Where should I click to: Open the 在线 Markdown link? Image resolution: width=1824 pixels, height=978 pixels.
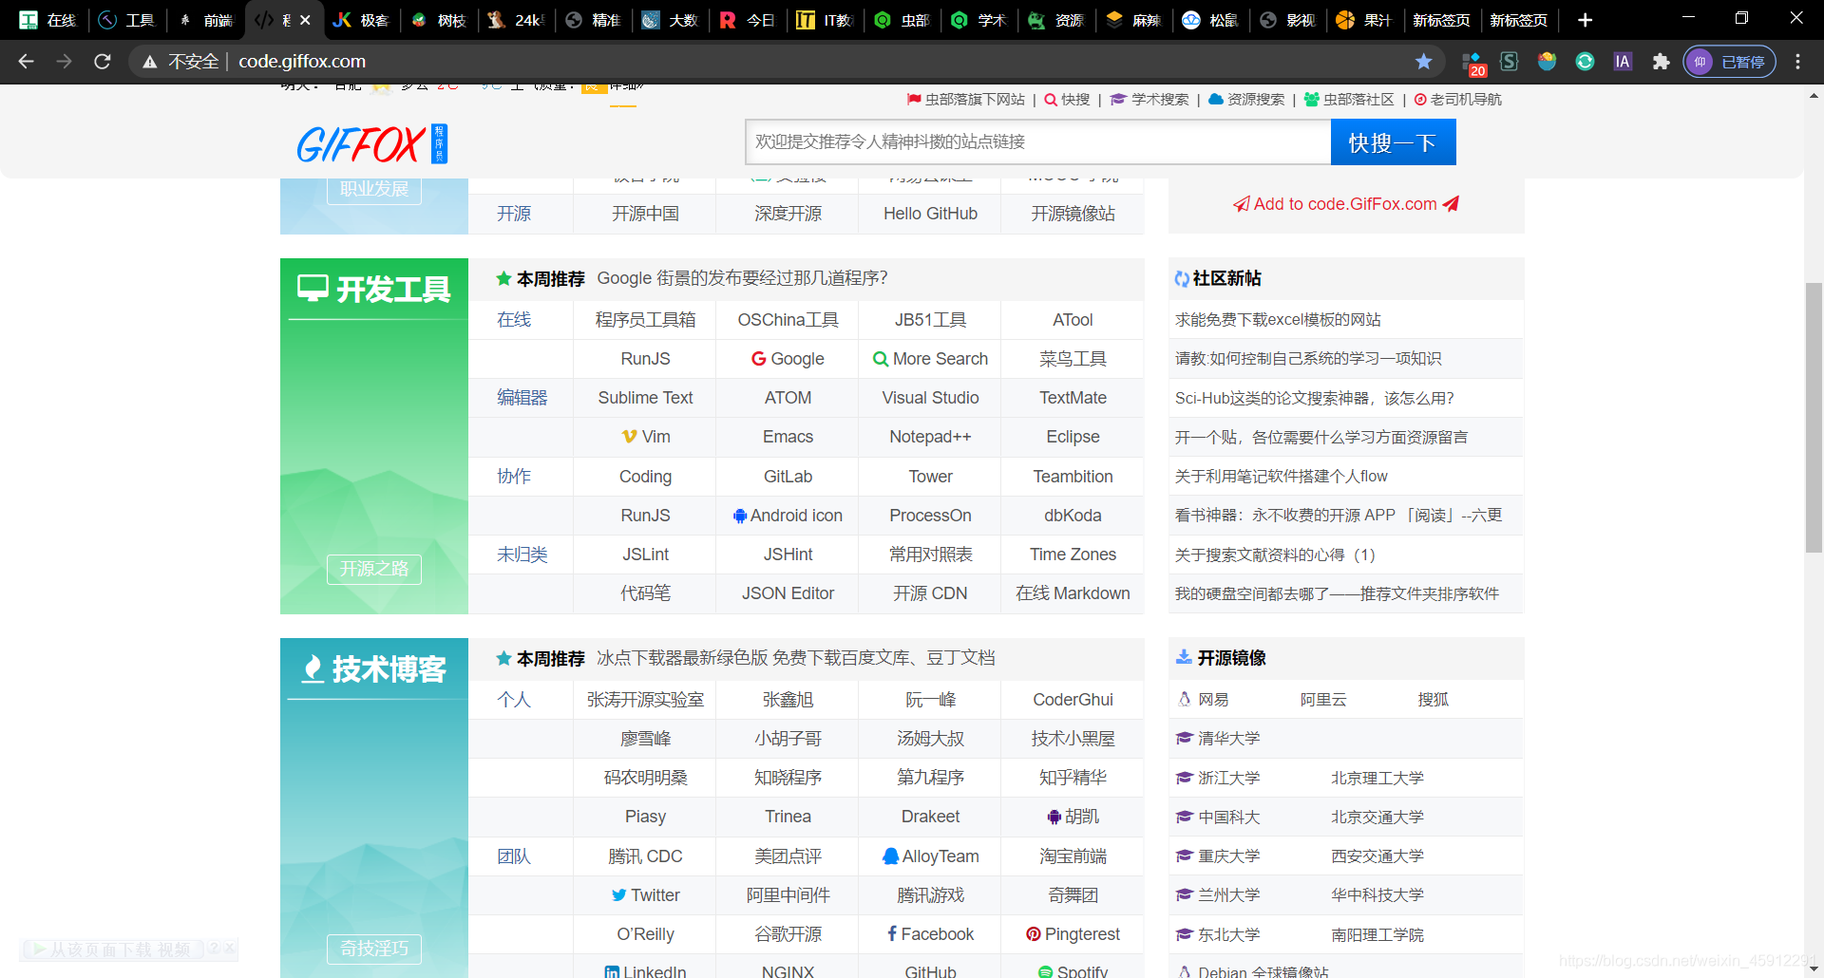coord(1073,593)
